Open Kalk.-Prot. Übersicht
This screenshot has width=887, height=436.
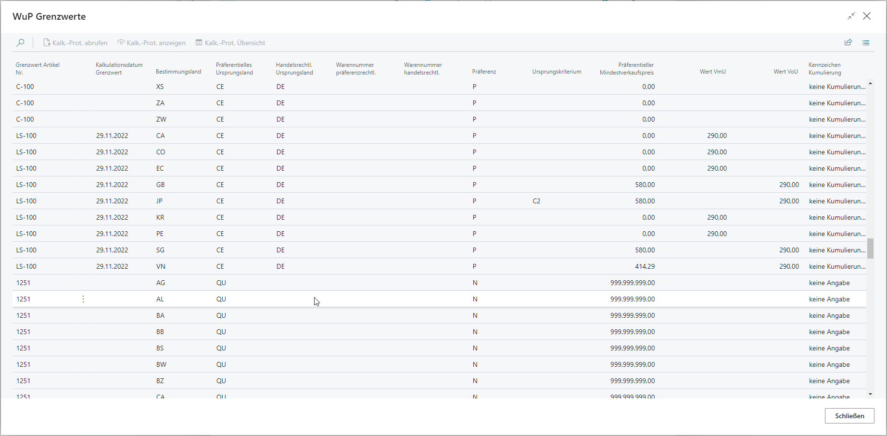[x=230, y=43]
